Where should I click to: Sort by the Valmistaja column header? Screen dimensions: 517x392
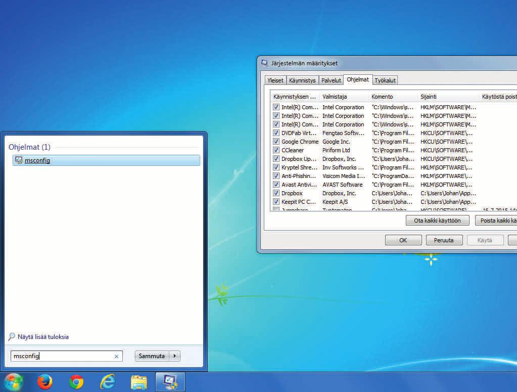(344, 97)
